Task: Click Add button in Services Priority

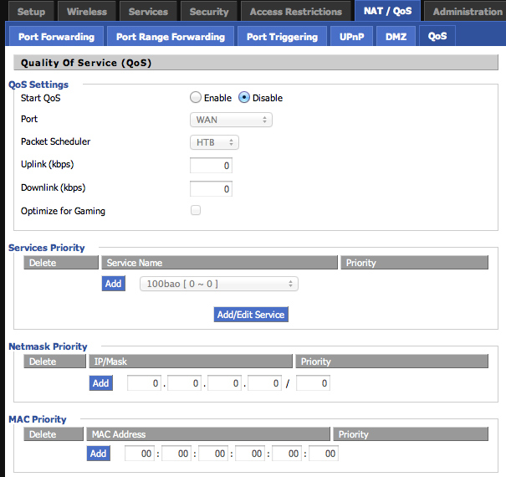Action: click(113, 284)
